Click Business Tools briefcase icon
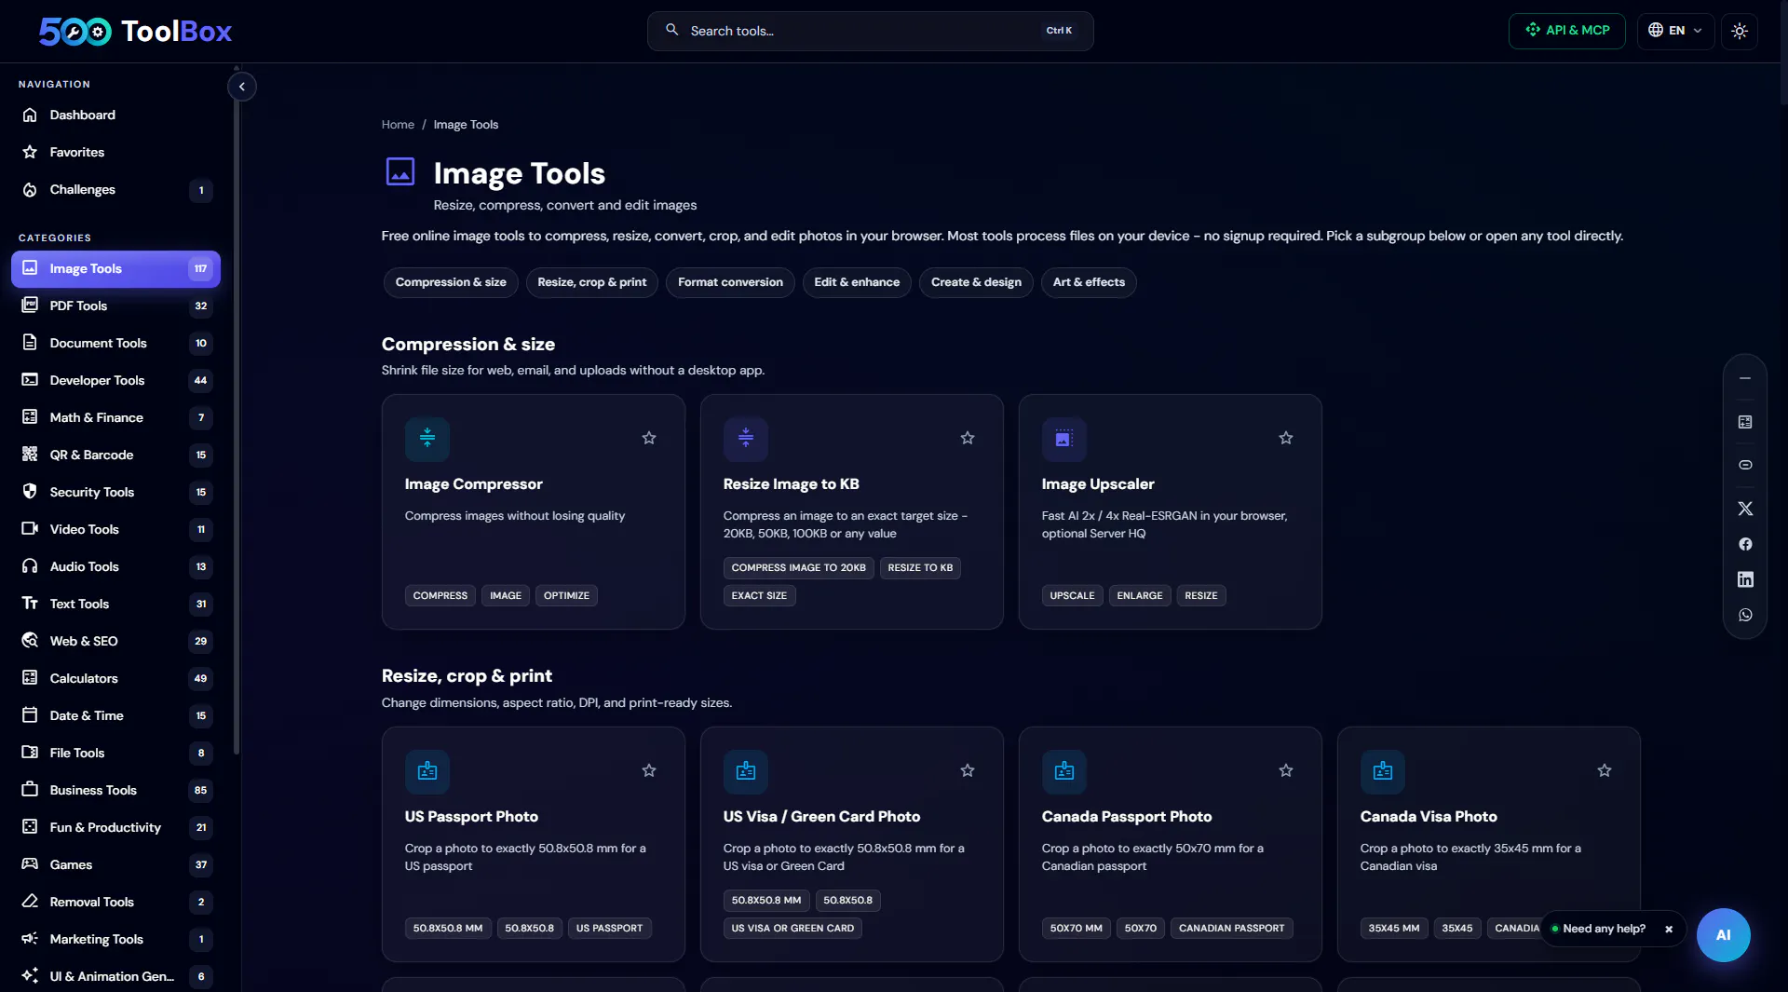The image size is (1788, 992). [x=30, y=790]
